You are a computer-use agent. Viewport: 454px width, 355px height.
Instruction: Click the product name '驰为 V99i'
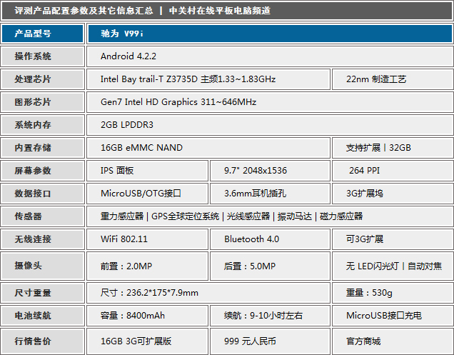pyautogui.click(x=270, y=34)
